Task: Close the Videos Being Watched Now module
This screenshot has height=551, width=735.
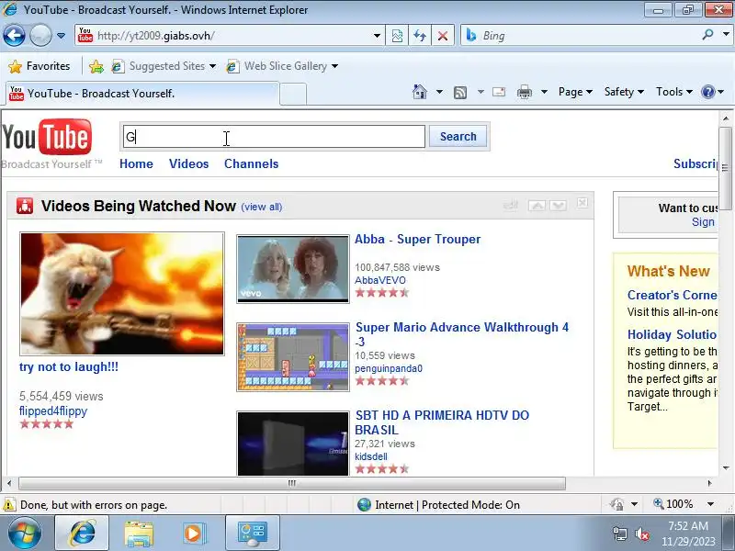Action: click(x=582, y=203)
